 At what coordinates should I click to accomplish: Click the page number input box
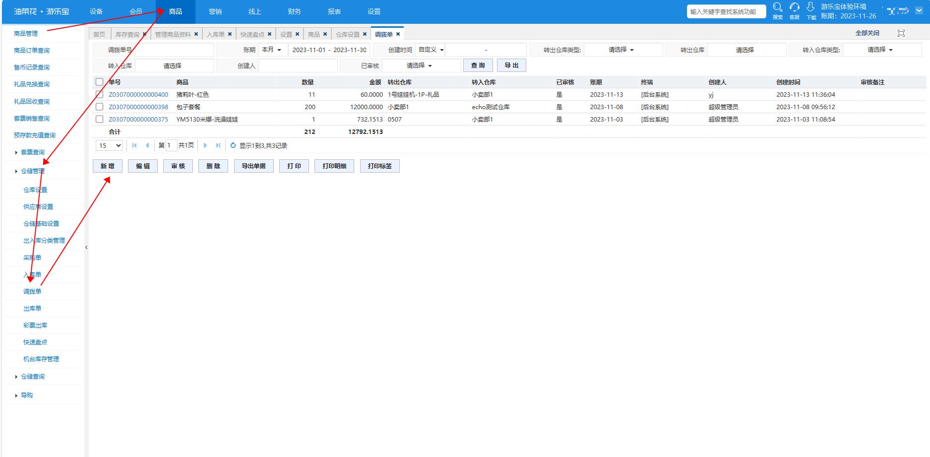171,145
